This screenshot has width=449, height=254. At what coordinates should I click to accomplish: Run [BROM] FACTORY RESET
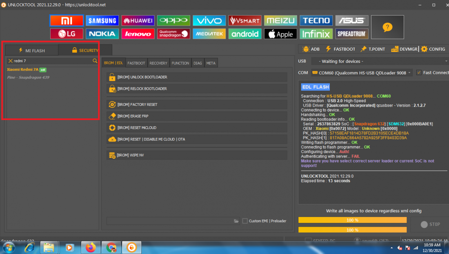coord(197,105)
